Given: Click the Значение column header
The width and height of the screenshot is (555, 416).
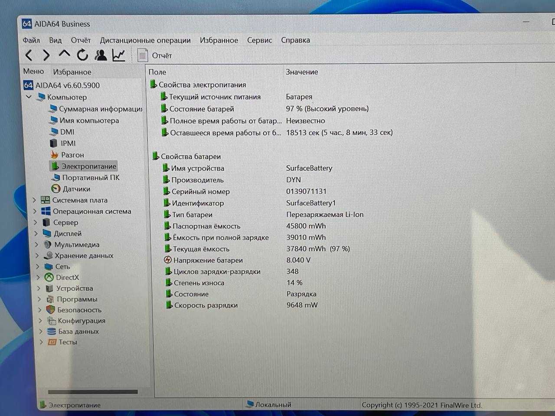Looking at the screenshot, I should coord(302,72).
